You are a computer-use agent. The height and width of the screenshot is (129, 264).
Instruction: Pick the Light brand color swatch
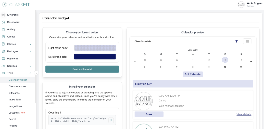[x=95, y=48]
